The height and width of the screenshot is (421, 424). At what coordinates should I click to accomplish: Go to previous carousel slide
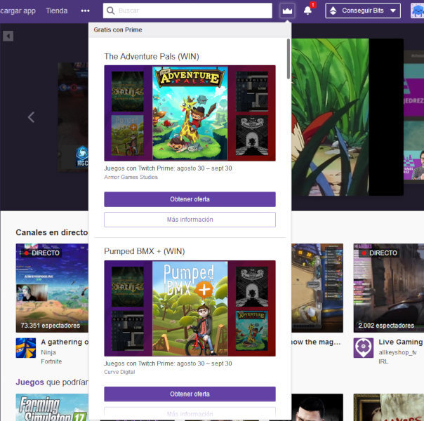pyautogui.click(x=31, y=117)
